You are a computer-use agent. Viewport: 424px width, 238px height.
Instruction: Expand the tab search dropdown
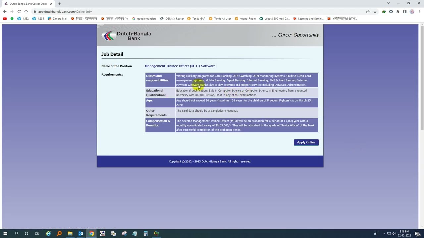point(388,3)
